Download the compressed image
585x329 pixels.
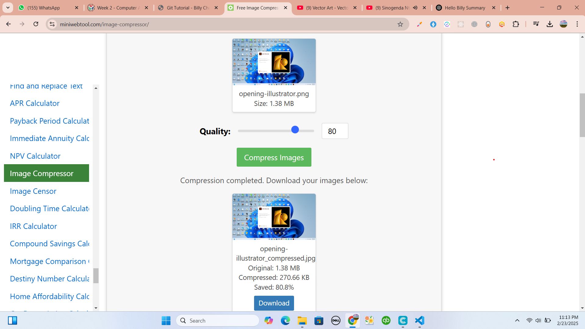point(274,303)
